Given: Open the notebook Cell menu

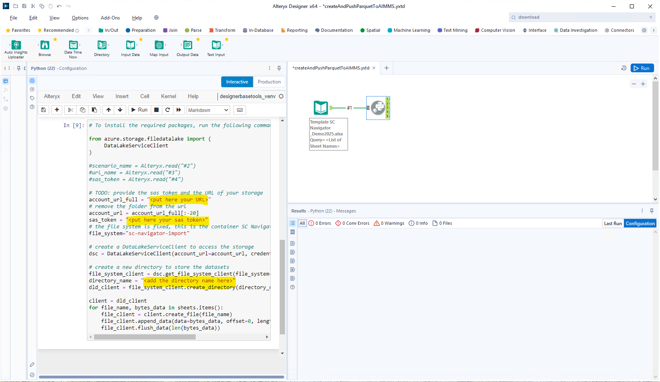Looking at the screenshot, I should tap(145, 96).
